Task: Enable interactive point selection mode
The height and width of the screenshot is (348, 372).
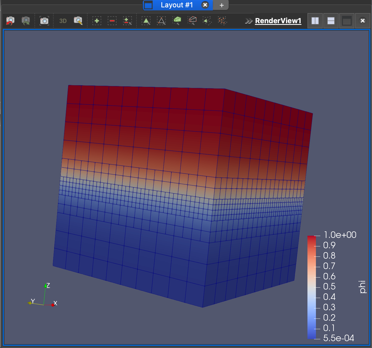Action: [x=222, y=20]
